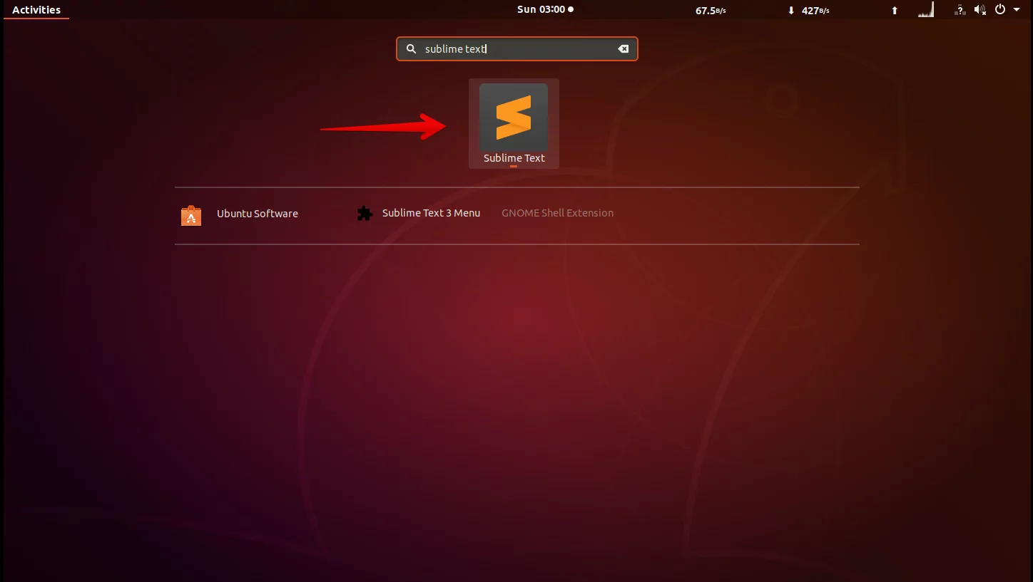The image size is (1033, 582).
Task: Click the puzzle-piece extension icon
Action: (x=365, y=214)
